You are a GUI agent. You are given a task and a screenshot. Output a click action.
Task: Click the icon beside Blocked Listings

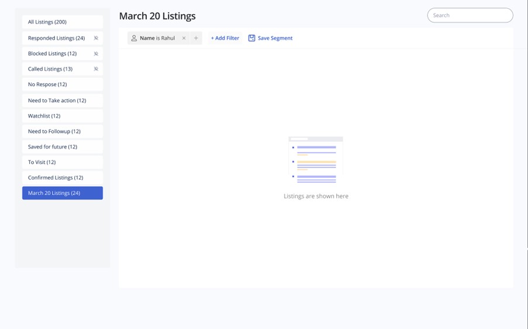coord(96,54)
